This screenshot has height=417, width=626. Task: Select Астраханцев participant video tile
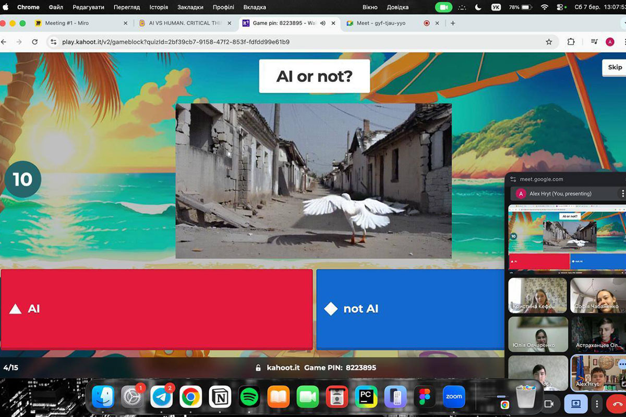pos(598,334)
